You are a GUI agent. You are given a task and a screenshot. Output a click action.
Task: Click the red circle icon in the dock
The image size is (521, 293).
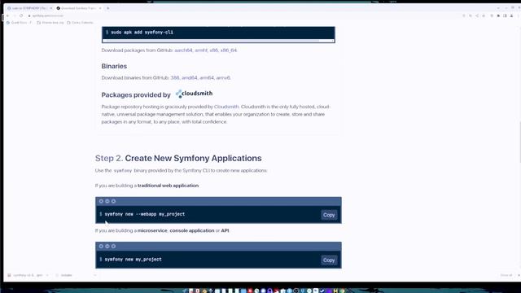250,291
